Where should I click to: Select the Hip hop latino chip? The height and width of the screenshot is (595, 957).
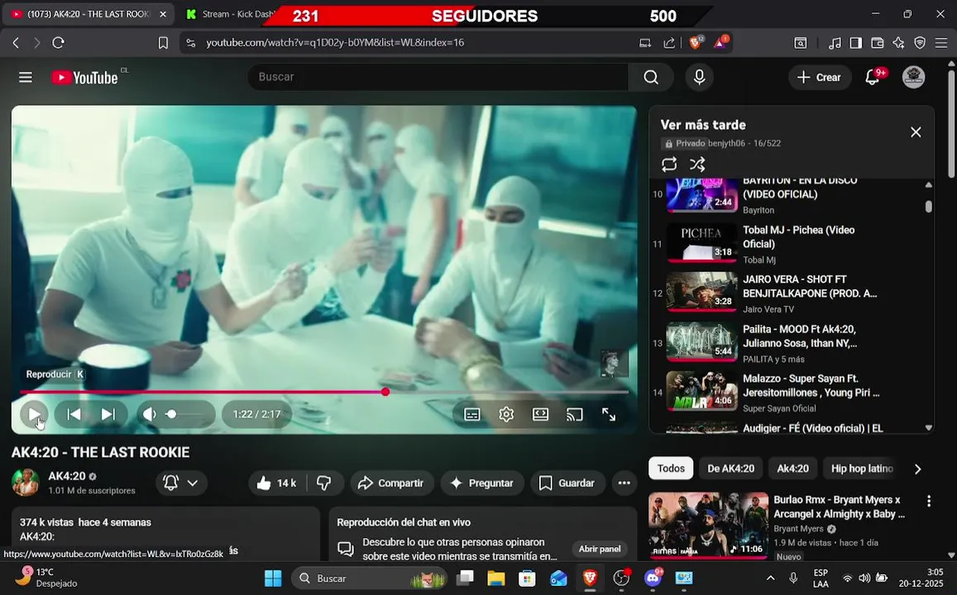tap(862, 469)
